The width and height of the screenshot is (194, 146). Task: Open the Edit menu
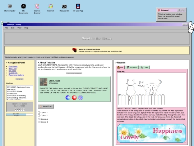click(x=13, y=28)
